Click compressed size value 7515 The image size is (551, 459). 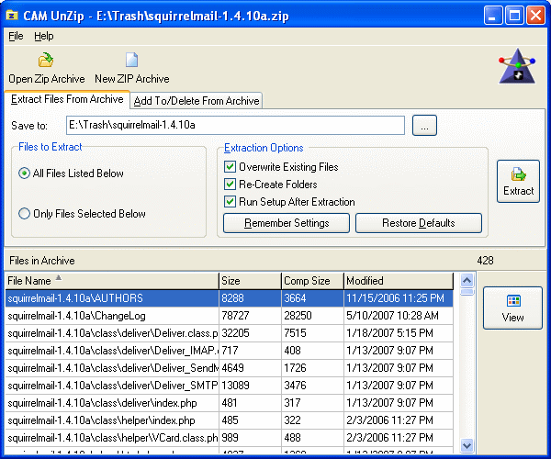coord(295,333)
